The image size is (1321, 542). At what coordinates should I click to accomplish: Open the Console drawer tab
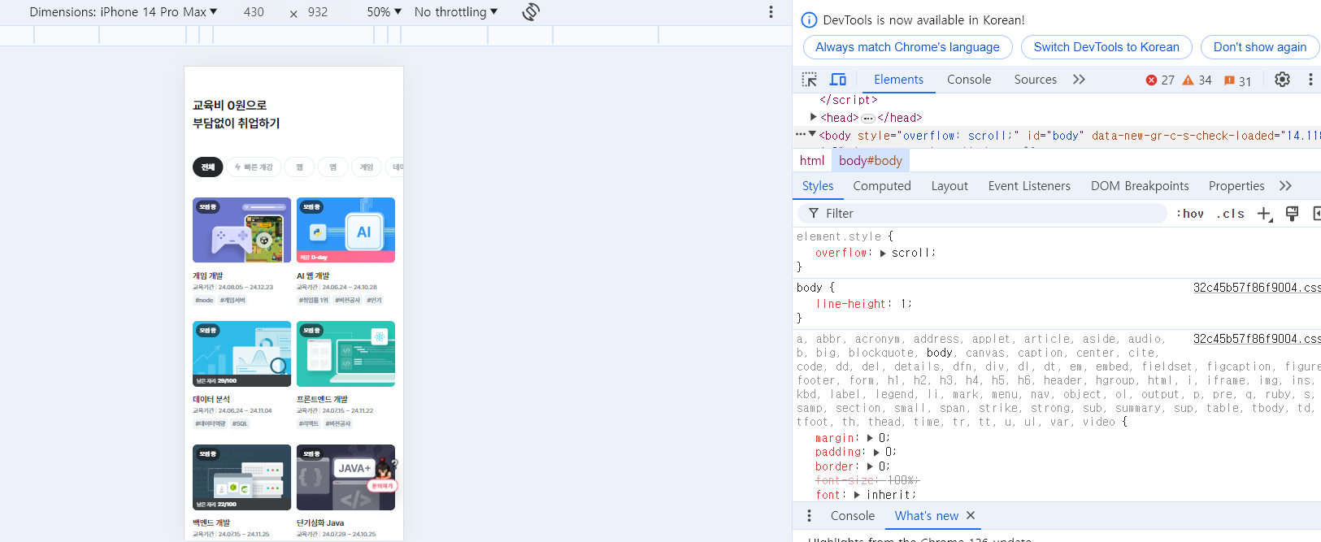[x=853, y=516]
